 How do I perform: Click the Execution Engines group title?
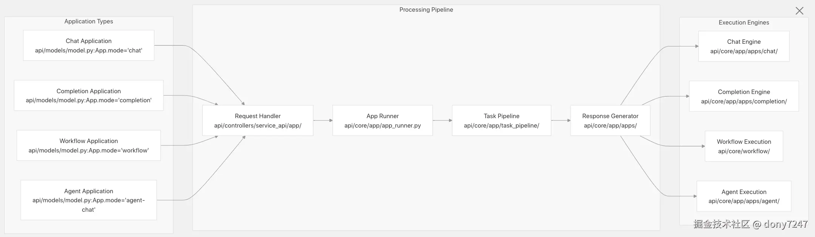point(744,23)
